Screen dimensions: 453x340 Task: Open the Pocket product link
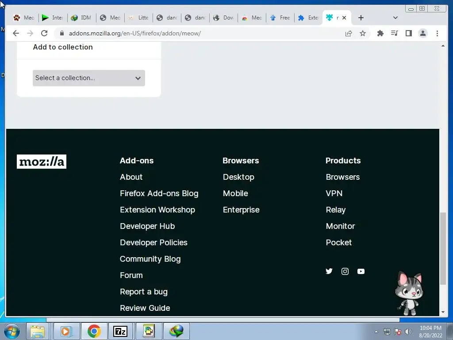(x=339, y=243)
